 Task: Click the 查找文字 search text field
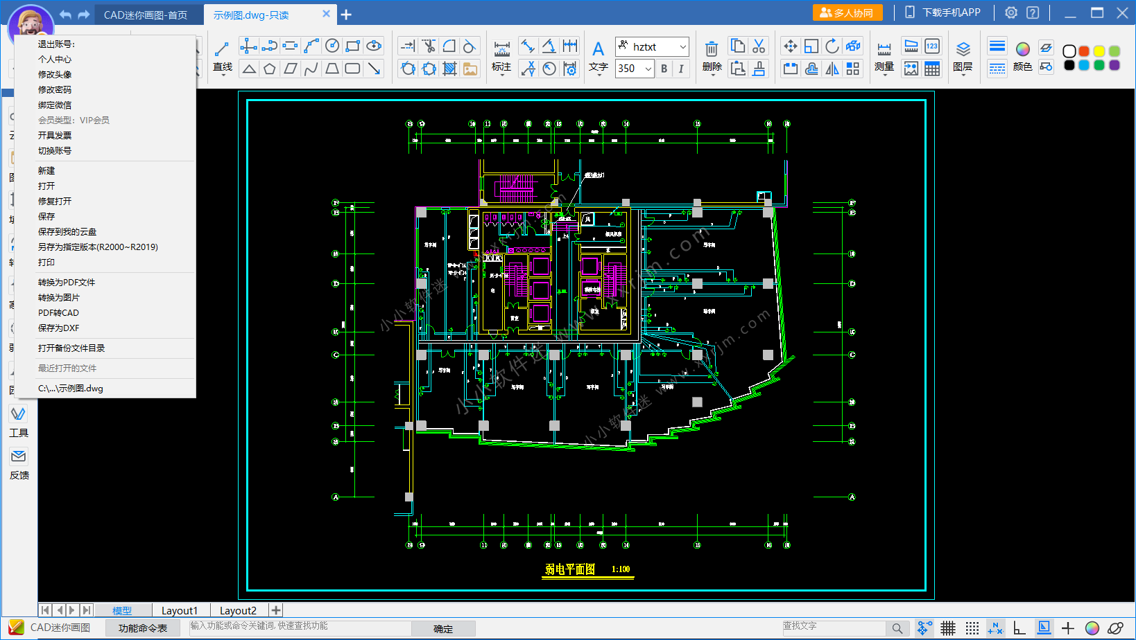click(832, 627)
